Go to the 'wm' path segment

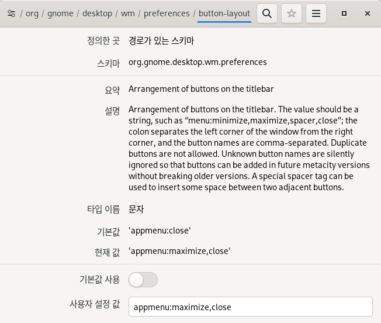pos(128,13)
